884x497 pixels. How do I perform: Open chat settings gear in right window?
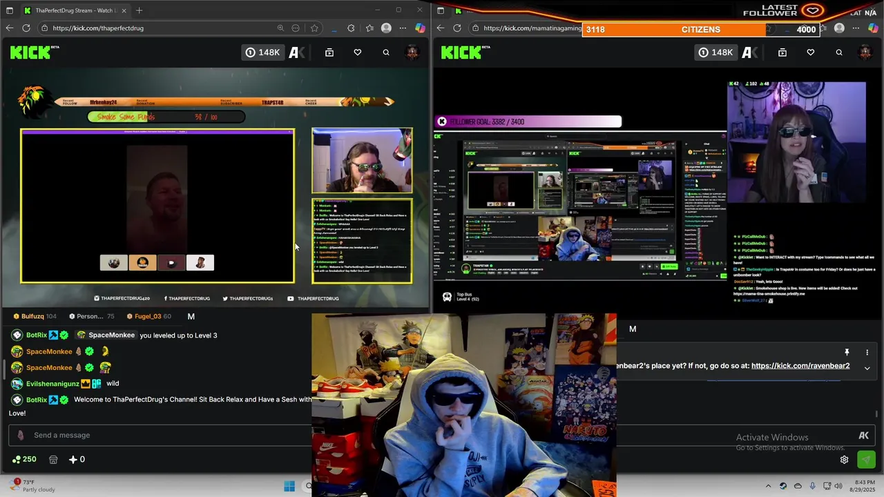(844, 460)
